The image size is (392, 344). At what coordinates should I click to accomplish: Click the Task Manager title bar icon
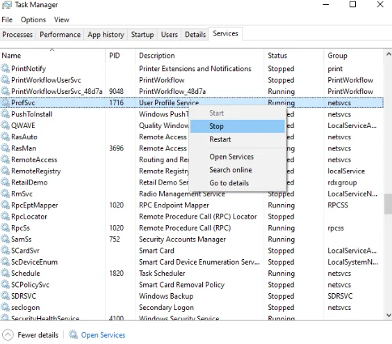[7, 5]
